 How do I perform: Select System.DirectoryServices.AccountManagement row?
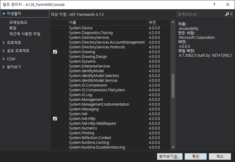click(110, 42)
